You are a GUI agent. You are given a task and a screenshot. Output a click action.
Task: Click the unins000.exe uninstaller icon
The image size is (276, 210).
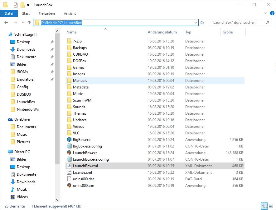coord(69,186)
